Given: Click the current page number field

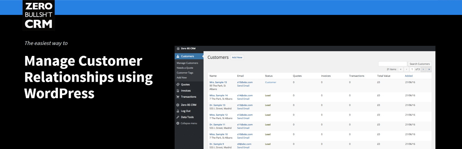Looking at the screenshot, I should (412, 69).
